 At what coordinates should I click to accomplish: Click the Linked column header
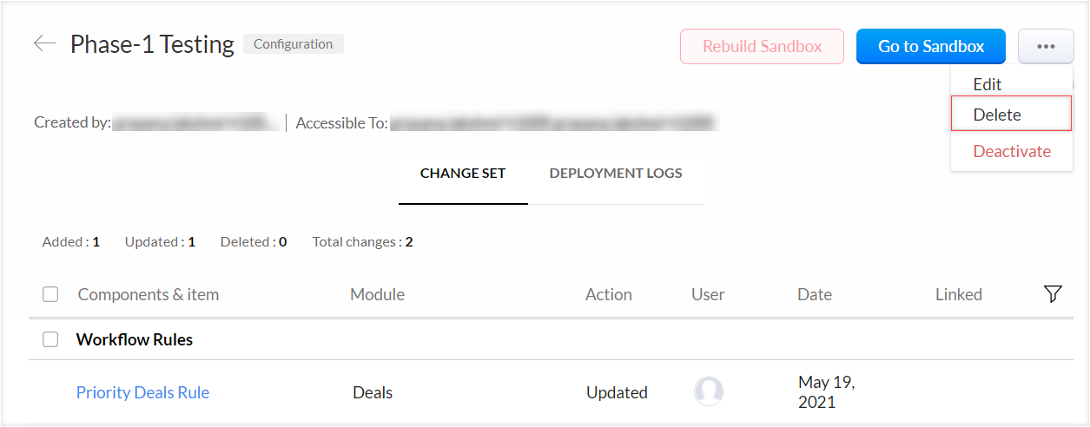959,294
